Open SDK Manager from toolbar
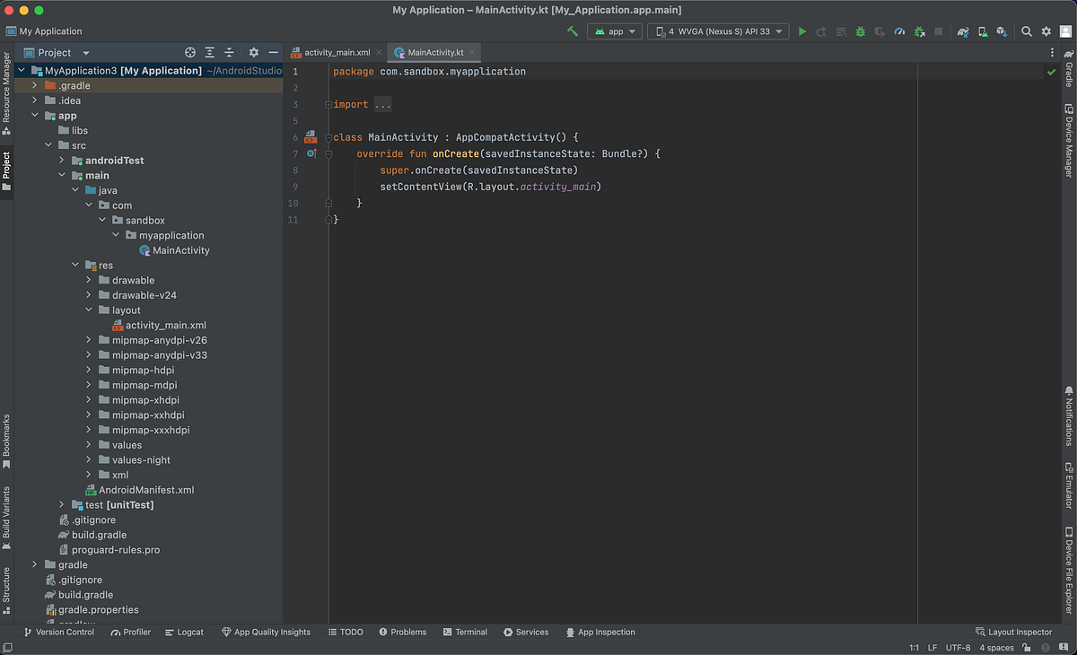This screenshot has width=1077, height=655. 1001,31
